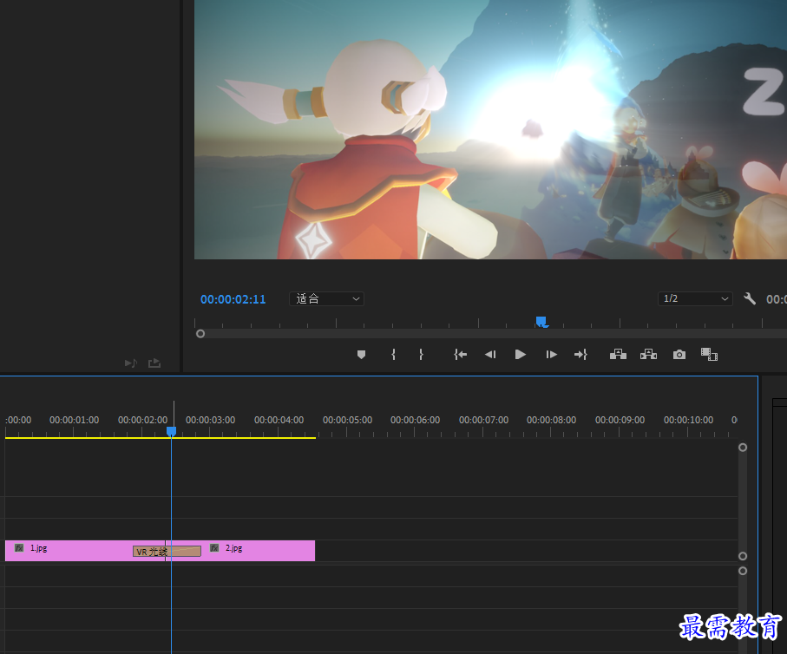This screenshot has width=787, height=654.
Task: Play the program monitor preview
Action: 521,355
